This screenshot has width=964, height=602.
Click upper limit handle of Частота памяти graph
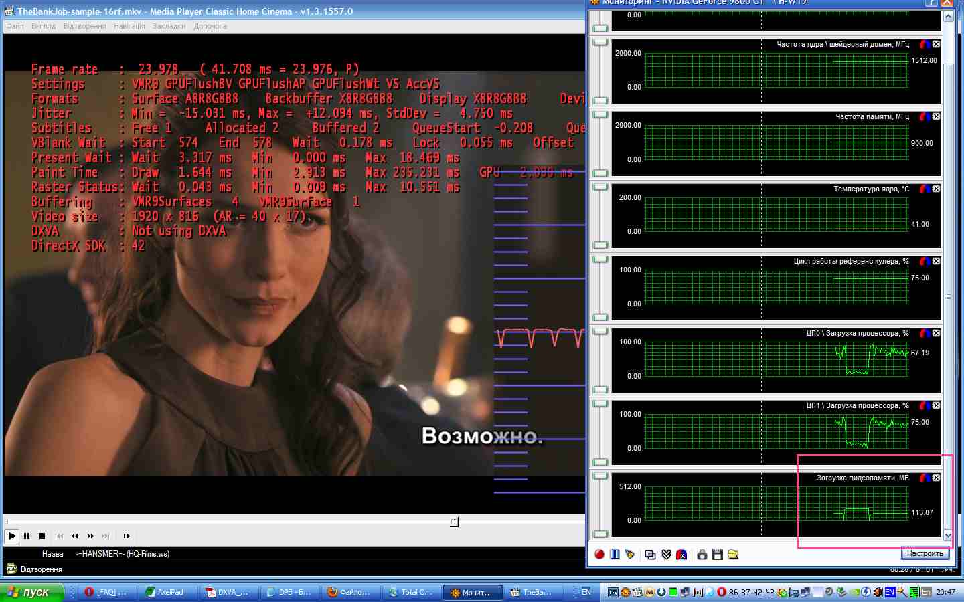click(600, 115)
